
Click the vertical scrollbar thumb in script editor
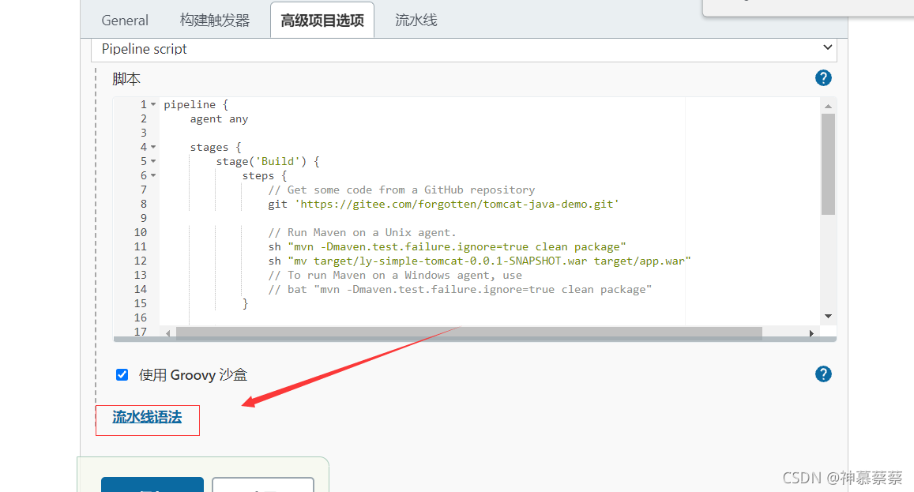828,164
